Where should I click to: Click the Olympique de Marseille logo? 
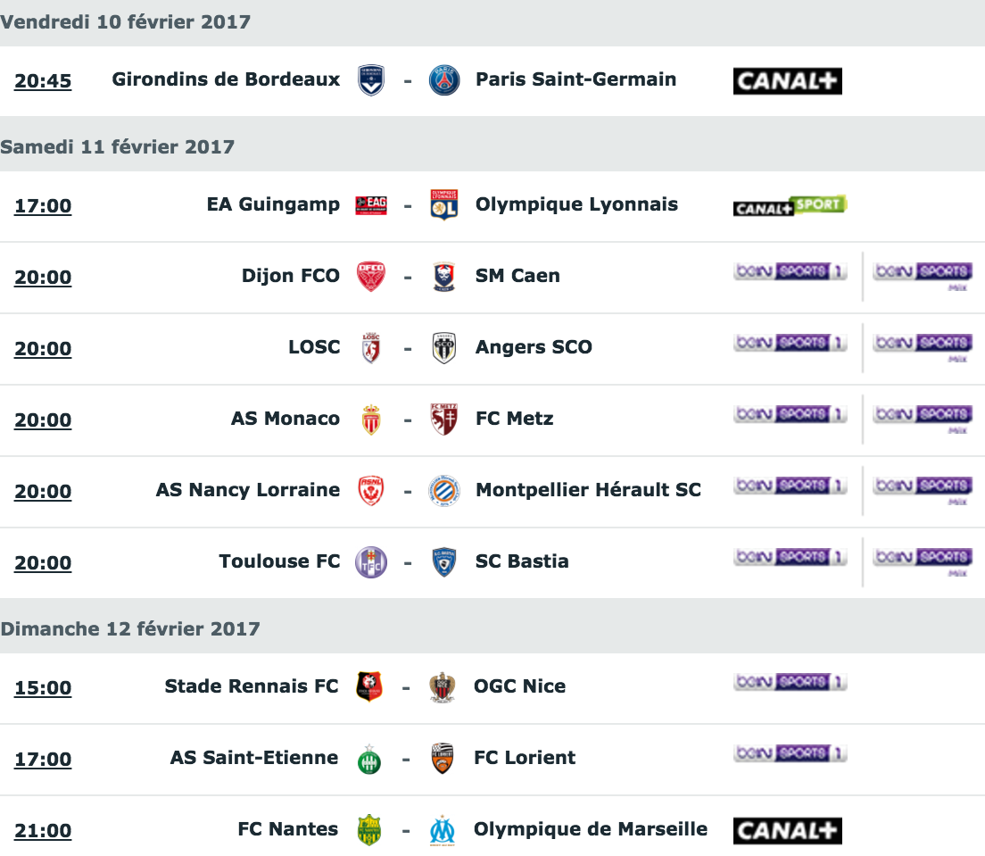coord(443,830)
